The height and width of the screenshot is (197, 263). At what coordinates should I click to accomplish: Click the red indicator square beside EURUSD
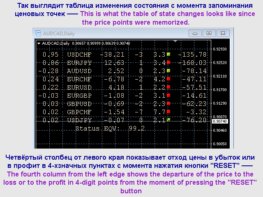[x=168, y=87]
